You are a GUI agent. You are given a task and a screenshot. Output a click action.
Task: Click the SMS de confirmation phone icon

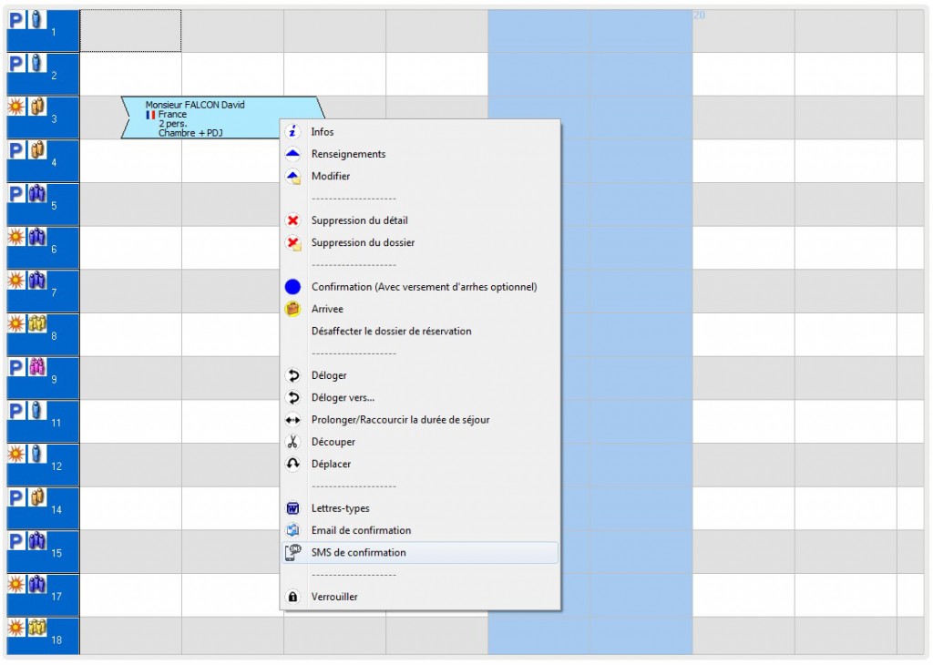click(x=293, y=552)
